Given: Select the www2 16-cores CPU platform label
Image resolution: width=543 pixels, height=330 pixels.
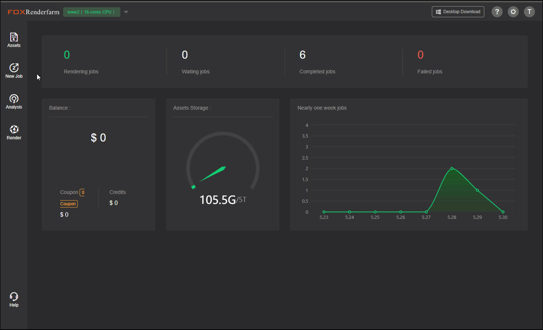Looking at the screenshot, I should (91, 12).
